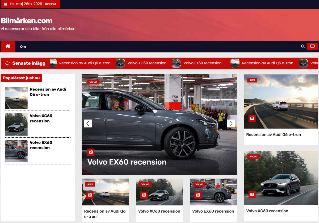Click Audi Q6 thumbnail in popular sidebar
Viewport: 319px width, 223px height.
coord(16,98)
